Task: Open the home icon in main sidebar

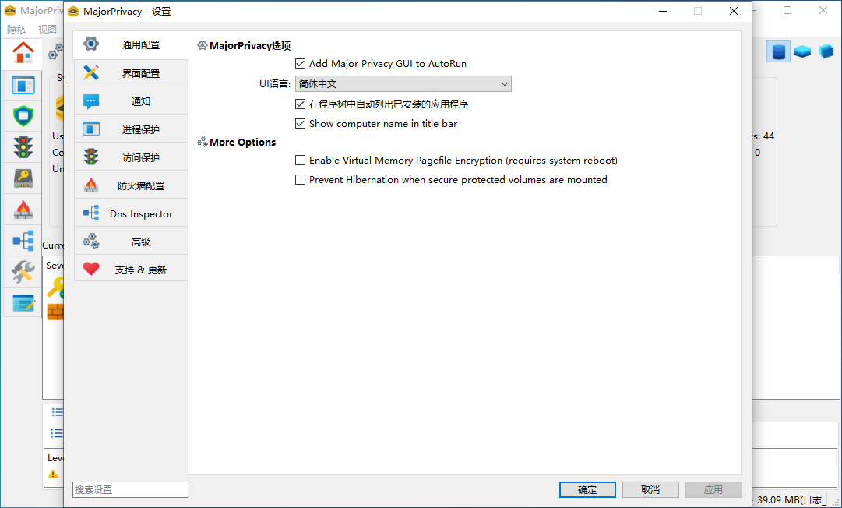Action: 23,53
